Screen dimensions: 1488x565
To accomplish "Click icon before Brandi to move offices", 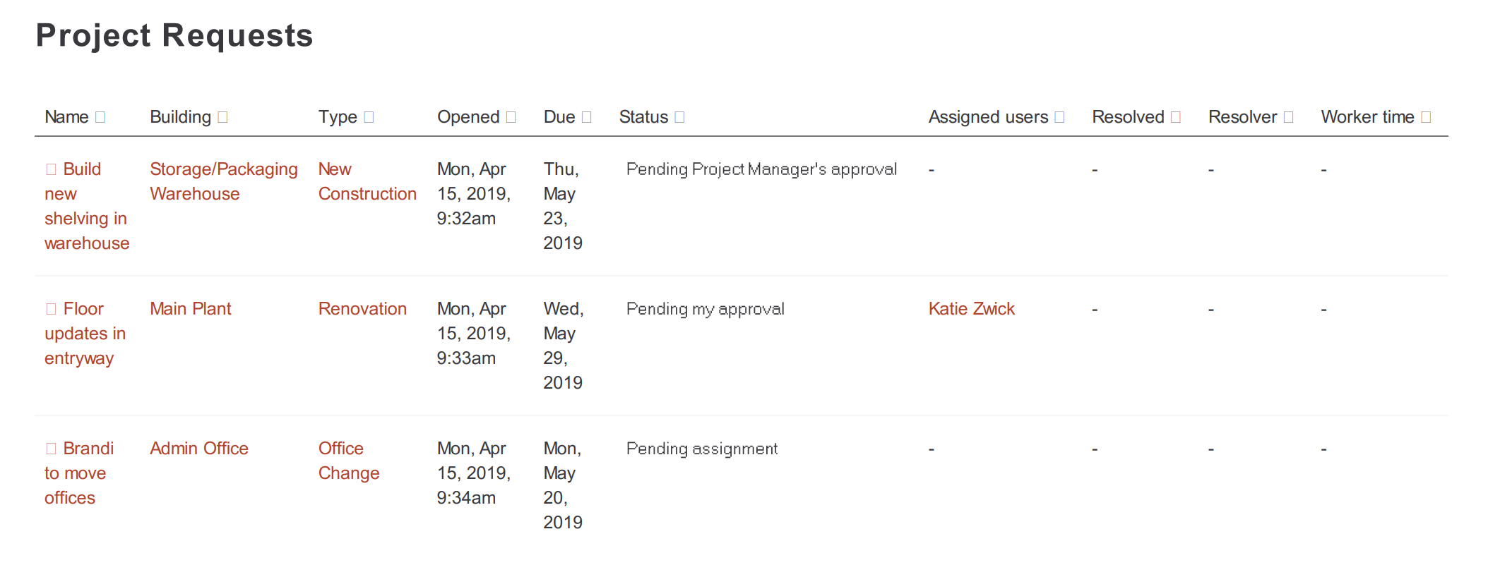I will pos(51,449).
